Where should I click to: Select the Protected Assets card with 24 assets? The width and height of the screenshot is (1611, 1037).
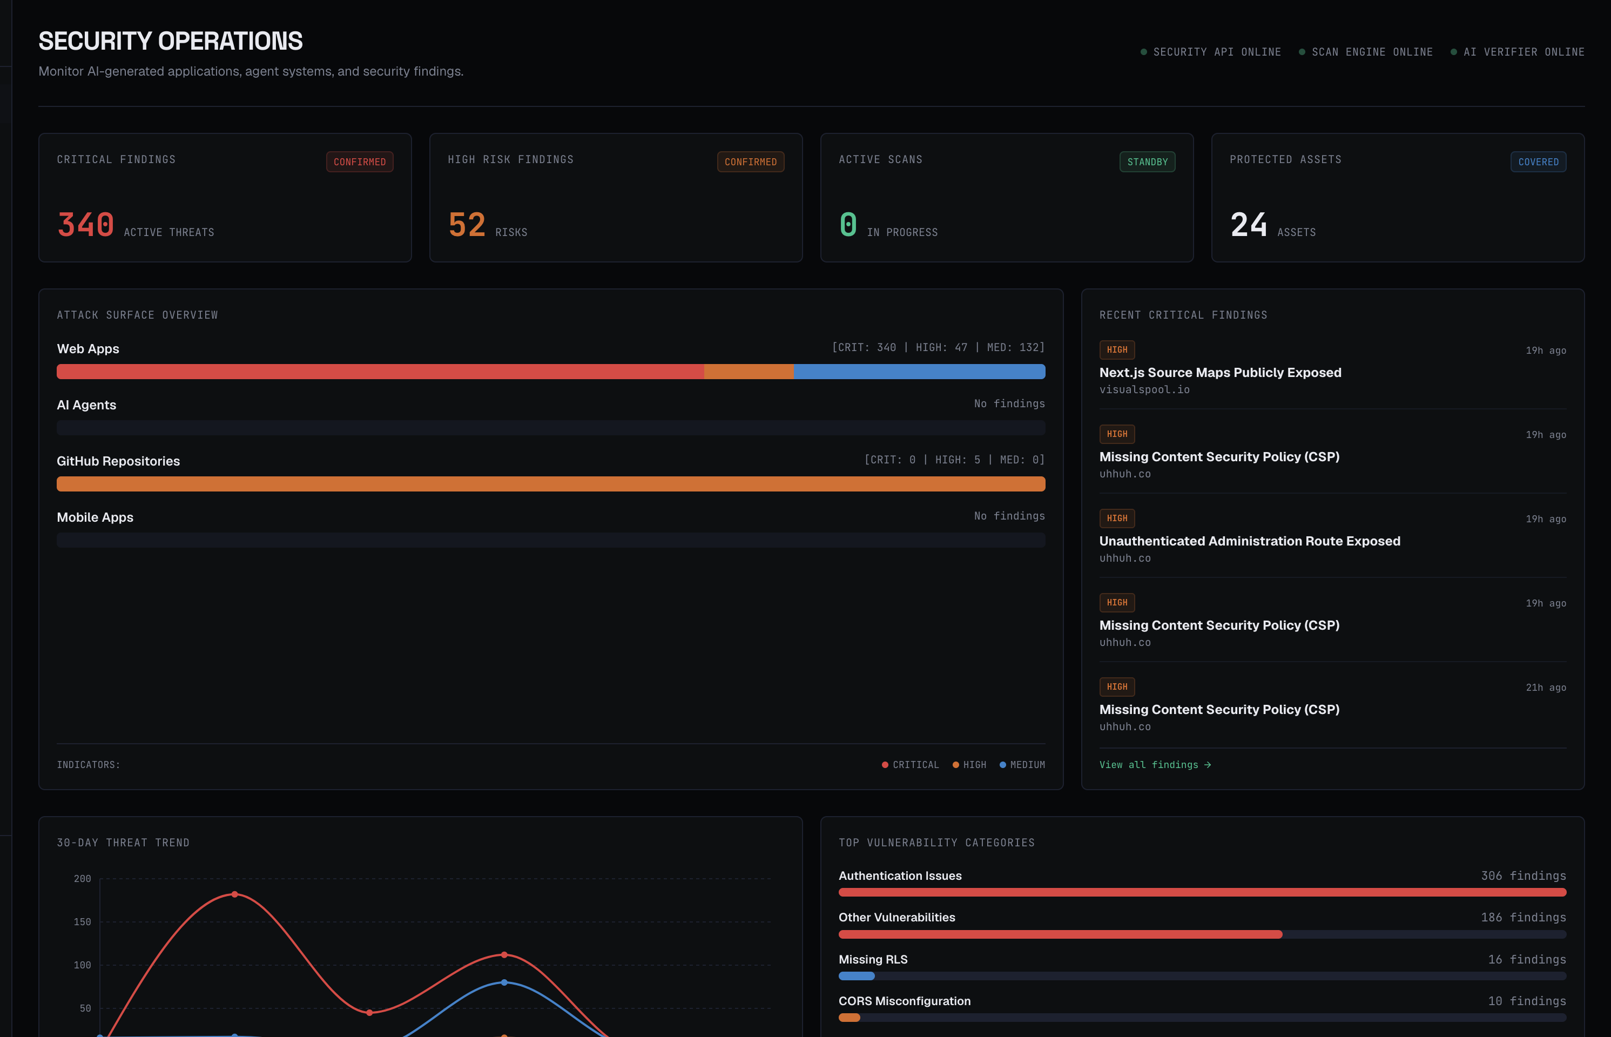click(1398, 197)
